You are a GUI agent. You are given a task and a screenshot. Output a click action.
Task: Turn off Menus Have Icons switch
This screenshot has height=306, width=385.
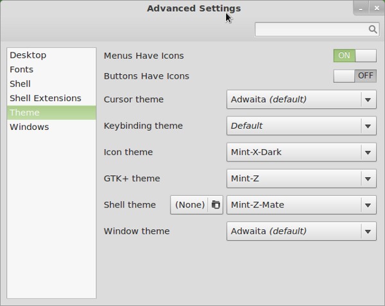[x=354, y=56]
